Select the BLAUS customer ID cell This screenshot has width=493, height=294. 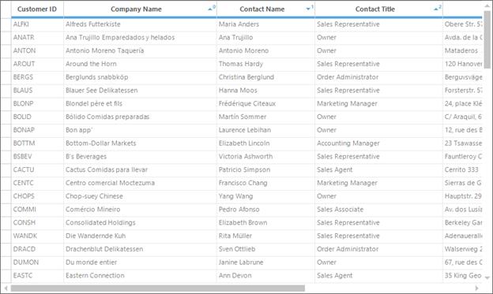pyautogui.click(x=37, y=91)
